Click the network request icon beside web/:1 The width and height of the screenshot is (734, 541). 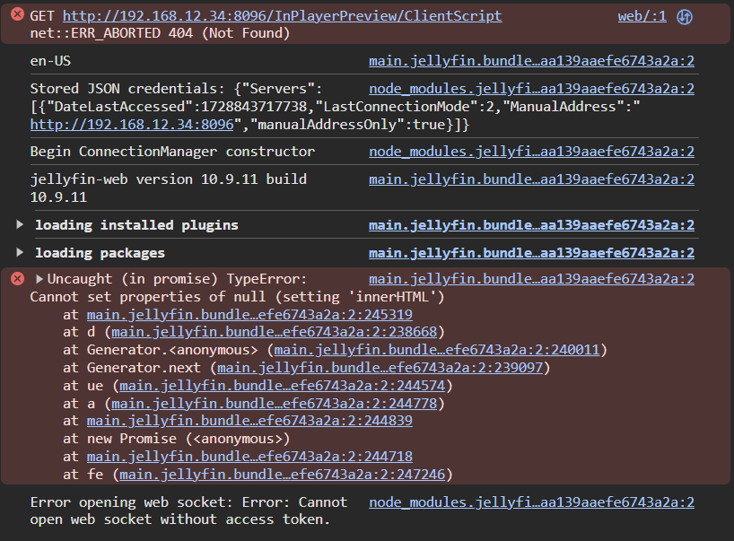click(x=685, y=17)
